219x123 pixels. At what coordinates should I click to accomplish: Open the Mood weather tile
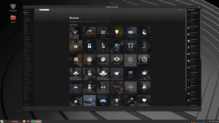(117, 46)
